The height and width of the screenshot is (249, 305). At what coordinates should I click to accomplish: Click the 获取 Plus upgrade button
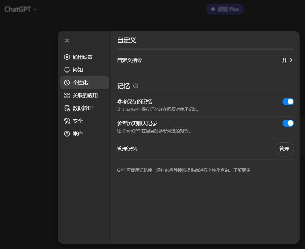coord(225,9)
